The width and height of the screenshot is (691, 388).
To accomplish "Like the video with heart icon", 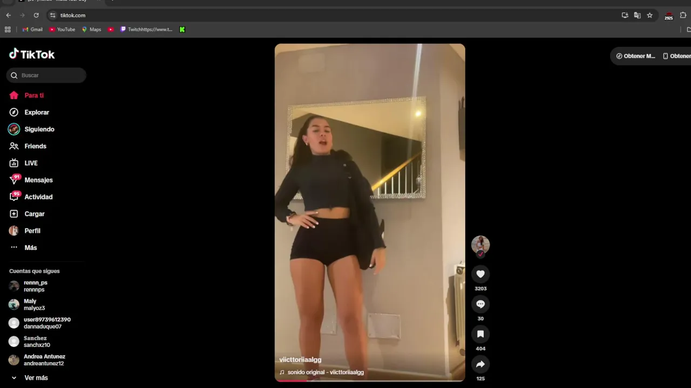I will pyautogui.click(x=480, y=274).
